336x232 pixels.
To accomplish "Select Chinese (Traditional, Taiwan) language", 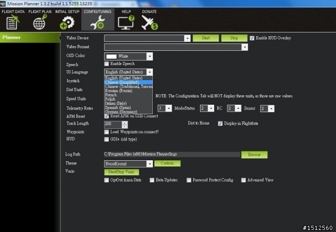I will tap(128, 86).
